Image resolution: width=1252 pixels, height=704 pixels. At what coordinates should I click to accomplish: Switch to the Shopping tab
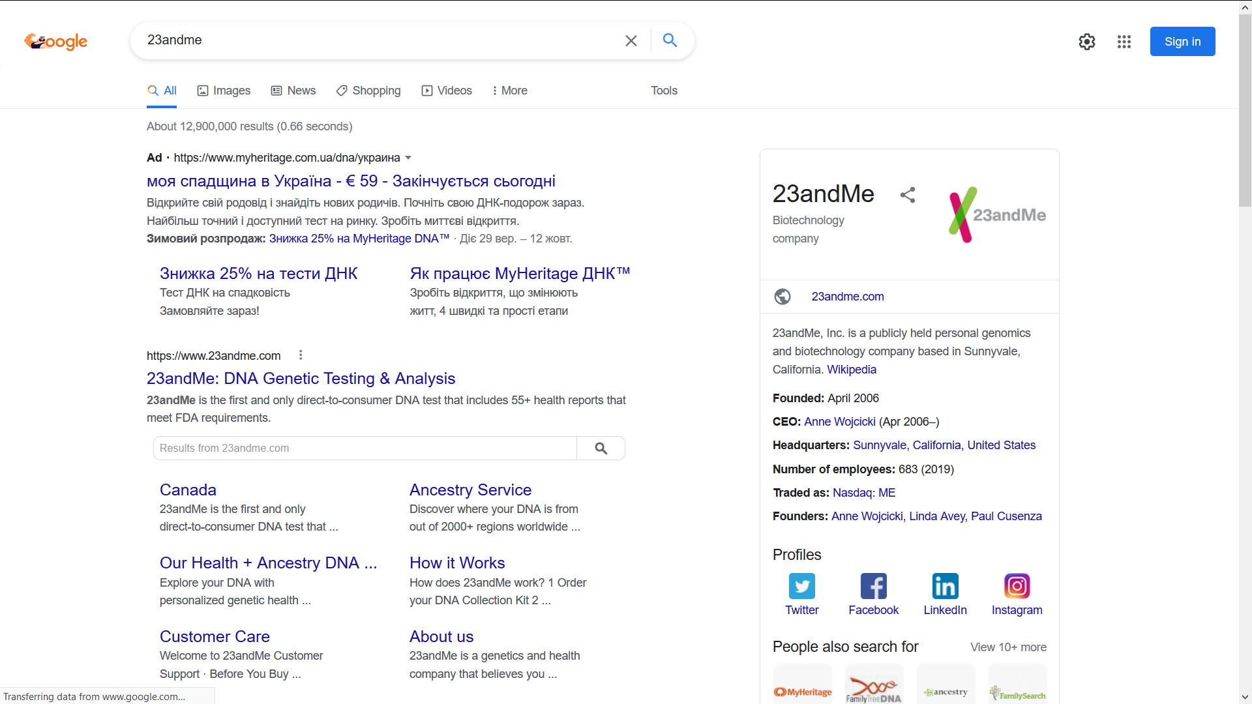368,91
